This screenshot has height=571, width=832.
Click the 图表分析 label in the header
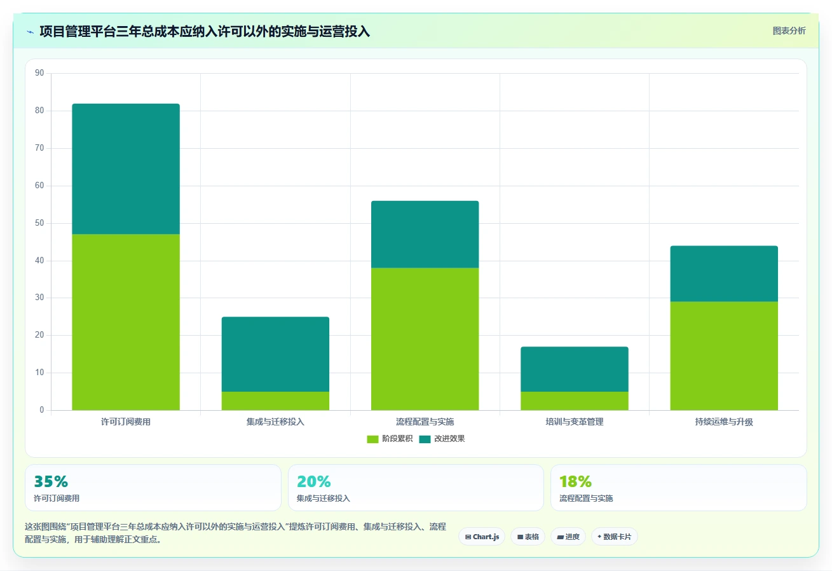coord(789,31)
